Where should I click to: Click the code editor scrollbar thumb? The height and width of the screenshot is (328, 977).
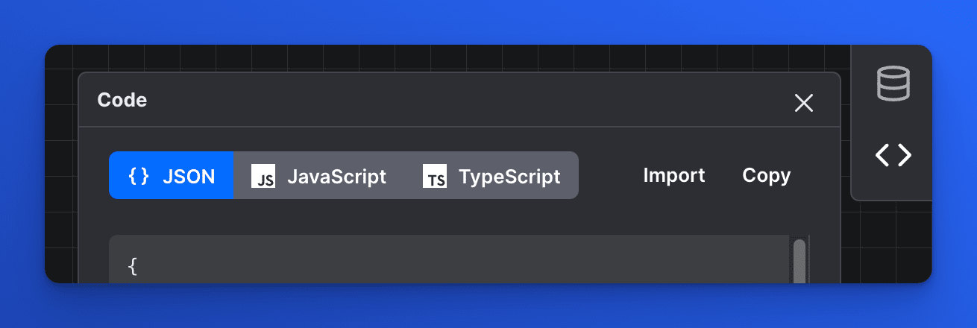click(x=799, y=261)
